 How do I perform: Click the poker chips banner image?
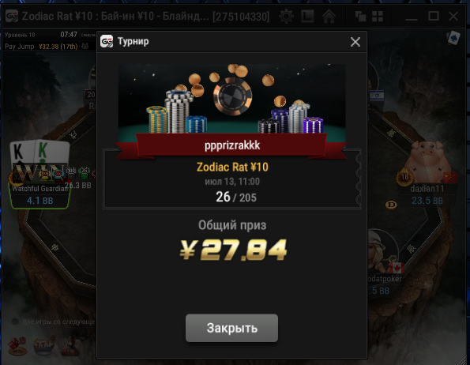point(231,99)
